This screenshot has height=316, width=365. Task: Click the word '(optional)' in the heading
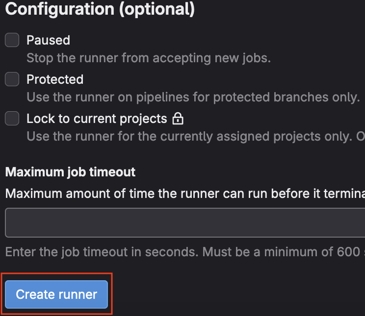click(156, 9)
